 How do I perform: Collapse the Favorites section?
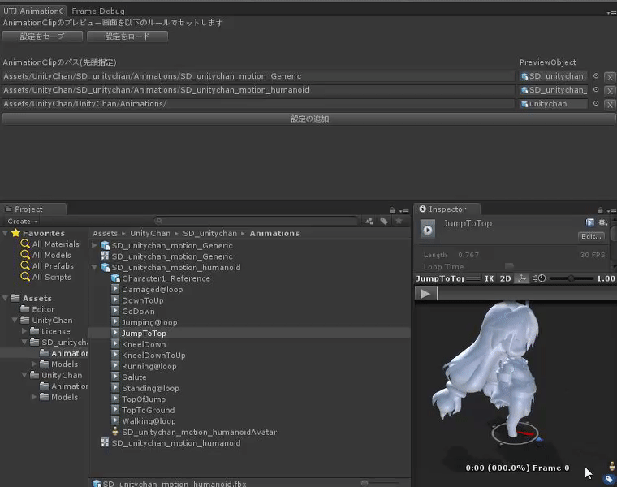pos(5,233)
